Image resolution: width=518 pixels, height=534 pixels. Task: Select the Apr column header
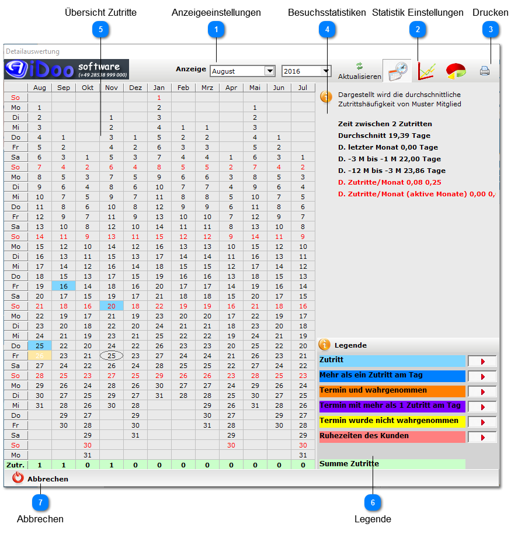(x=231, y=88)
